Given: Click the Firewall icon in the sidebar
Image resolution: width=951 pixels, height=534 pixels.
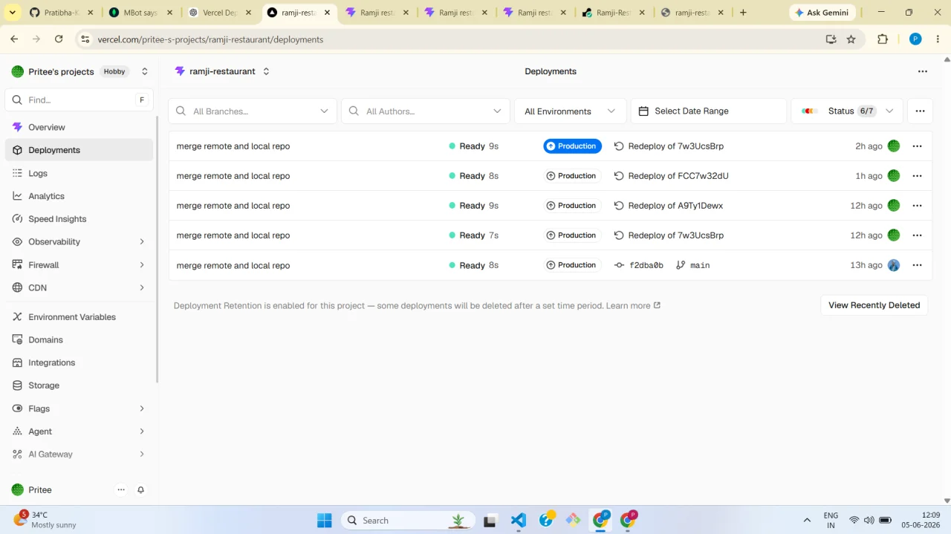Looking at the screenshot, I should pyautogui.click(x=18, y=265).
